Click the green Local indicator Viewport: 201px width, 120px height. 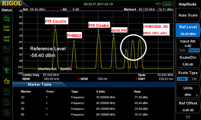167,4
